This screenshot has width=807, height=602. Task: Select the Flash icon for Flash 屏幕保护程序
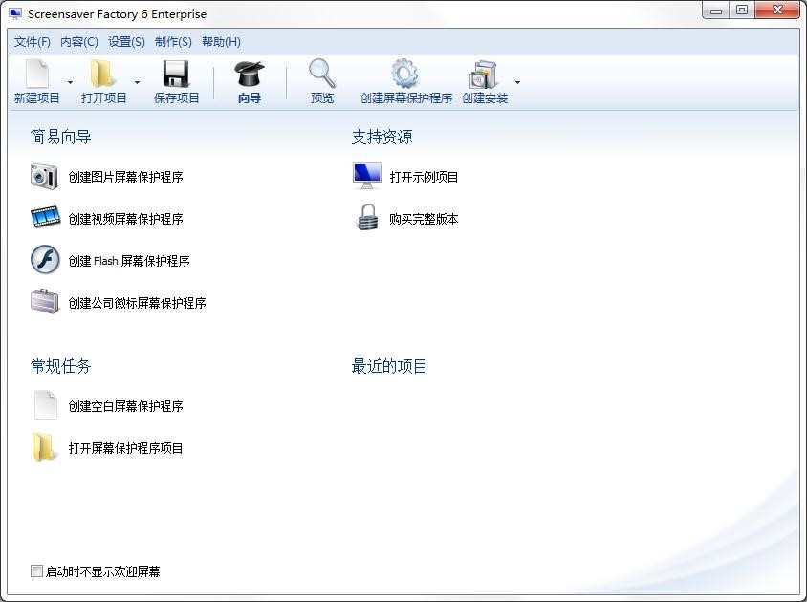(44, 260)
